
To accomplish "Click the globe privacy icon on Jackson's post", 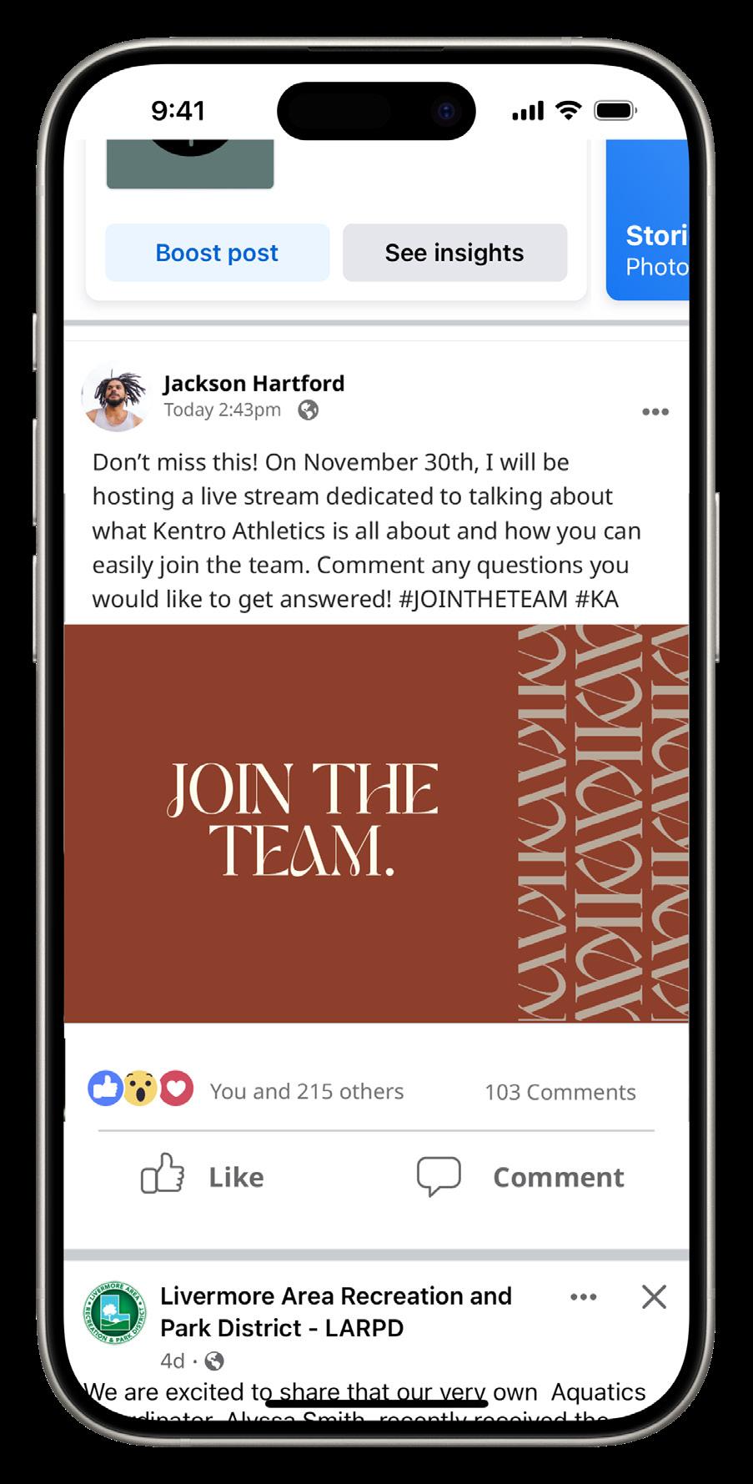I will pos(309,410).
